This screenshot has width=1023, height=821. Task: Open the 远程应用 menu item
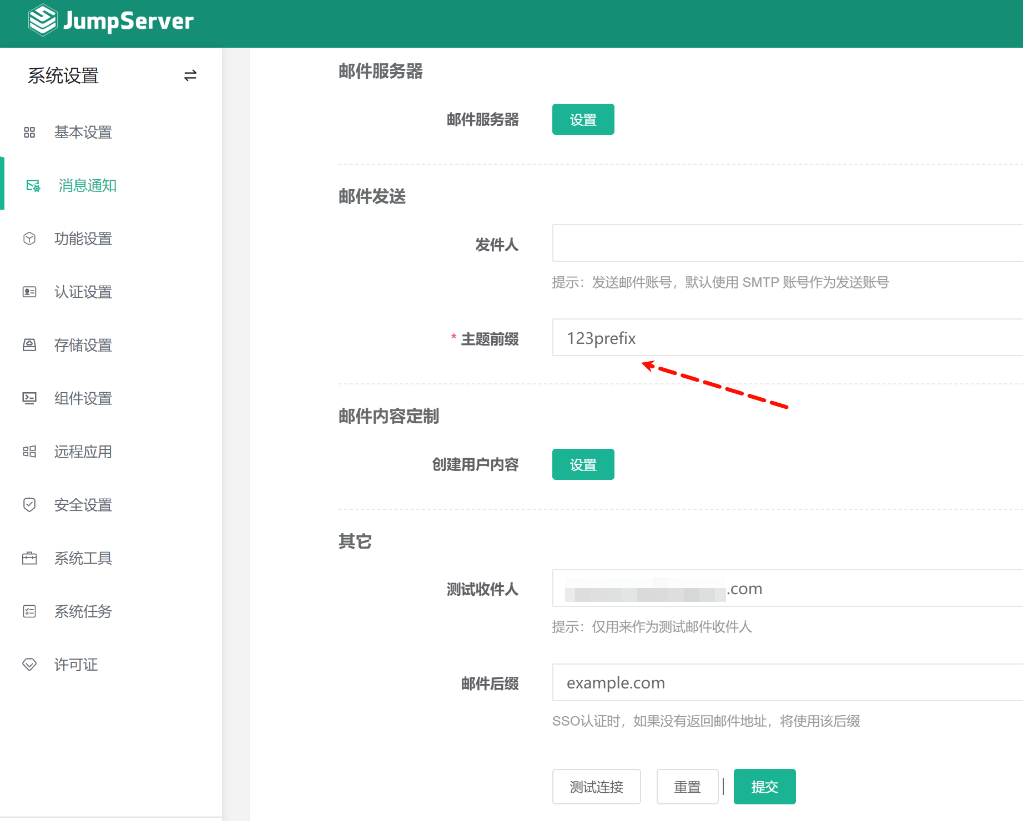coord(83,452)
